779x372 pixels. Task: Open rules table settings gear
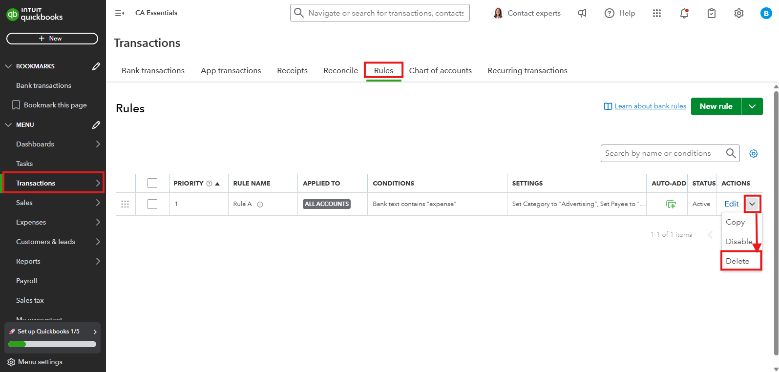pyautogui.click(x=754, y=154)
